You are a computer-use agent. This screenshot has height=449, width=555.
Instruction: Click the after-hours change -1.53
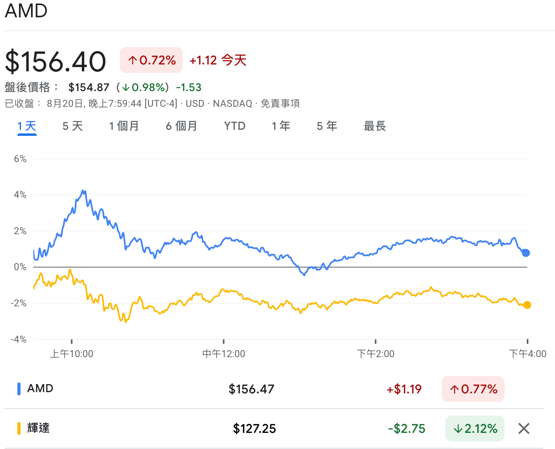pos(189,87)
